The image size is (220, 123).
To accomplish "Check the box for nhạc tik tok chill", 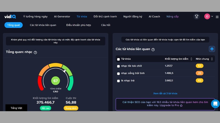I will [x=119, y=66].
